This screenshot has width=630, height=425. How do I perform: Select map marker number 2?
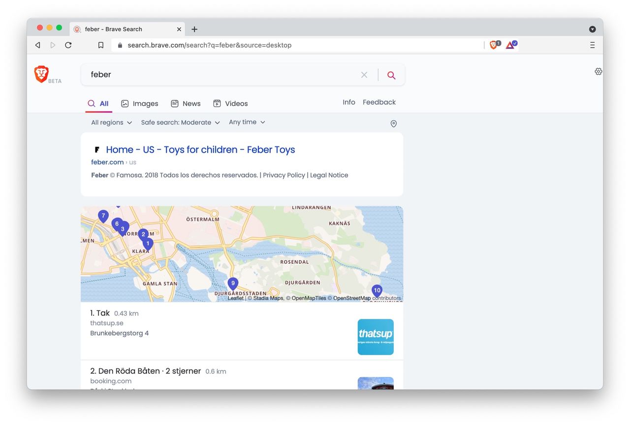tap(143, 235)
